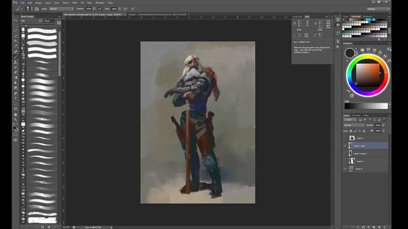
Task: Enable airbrush-style build-up icon
Action: (x=126, y=9)
